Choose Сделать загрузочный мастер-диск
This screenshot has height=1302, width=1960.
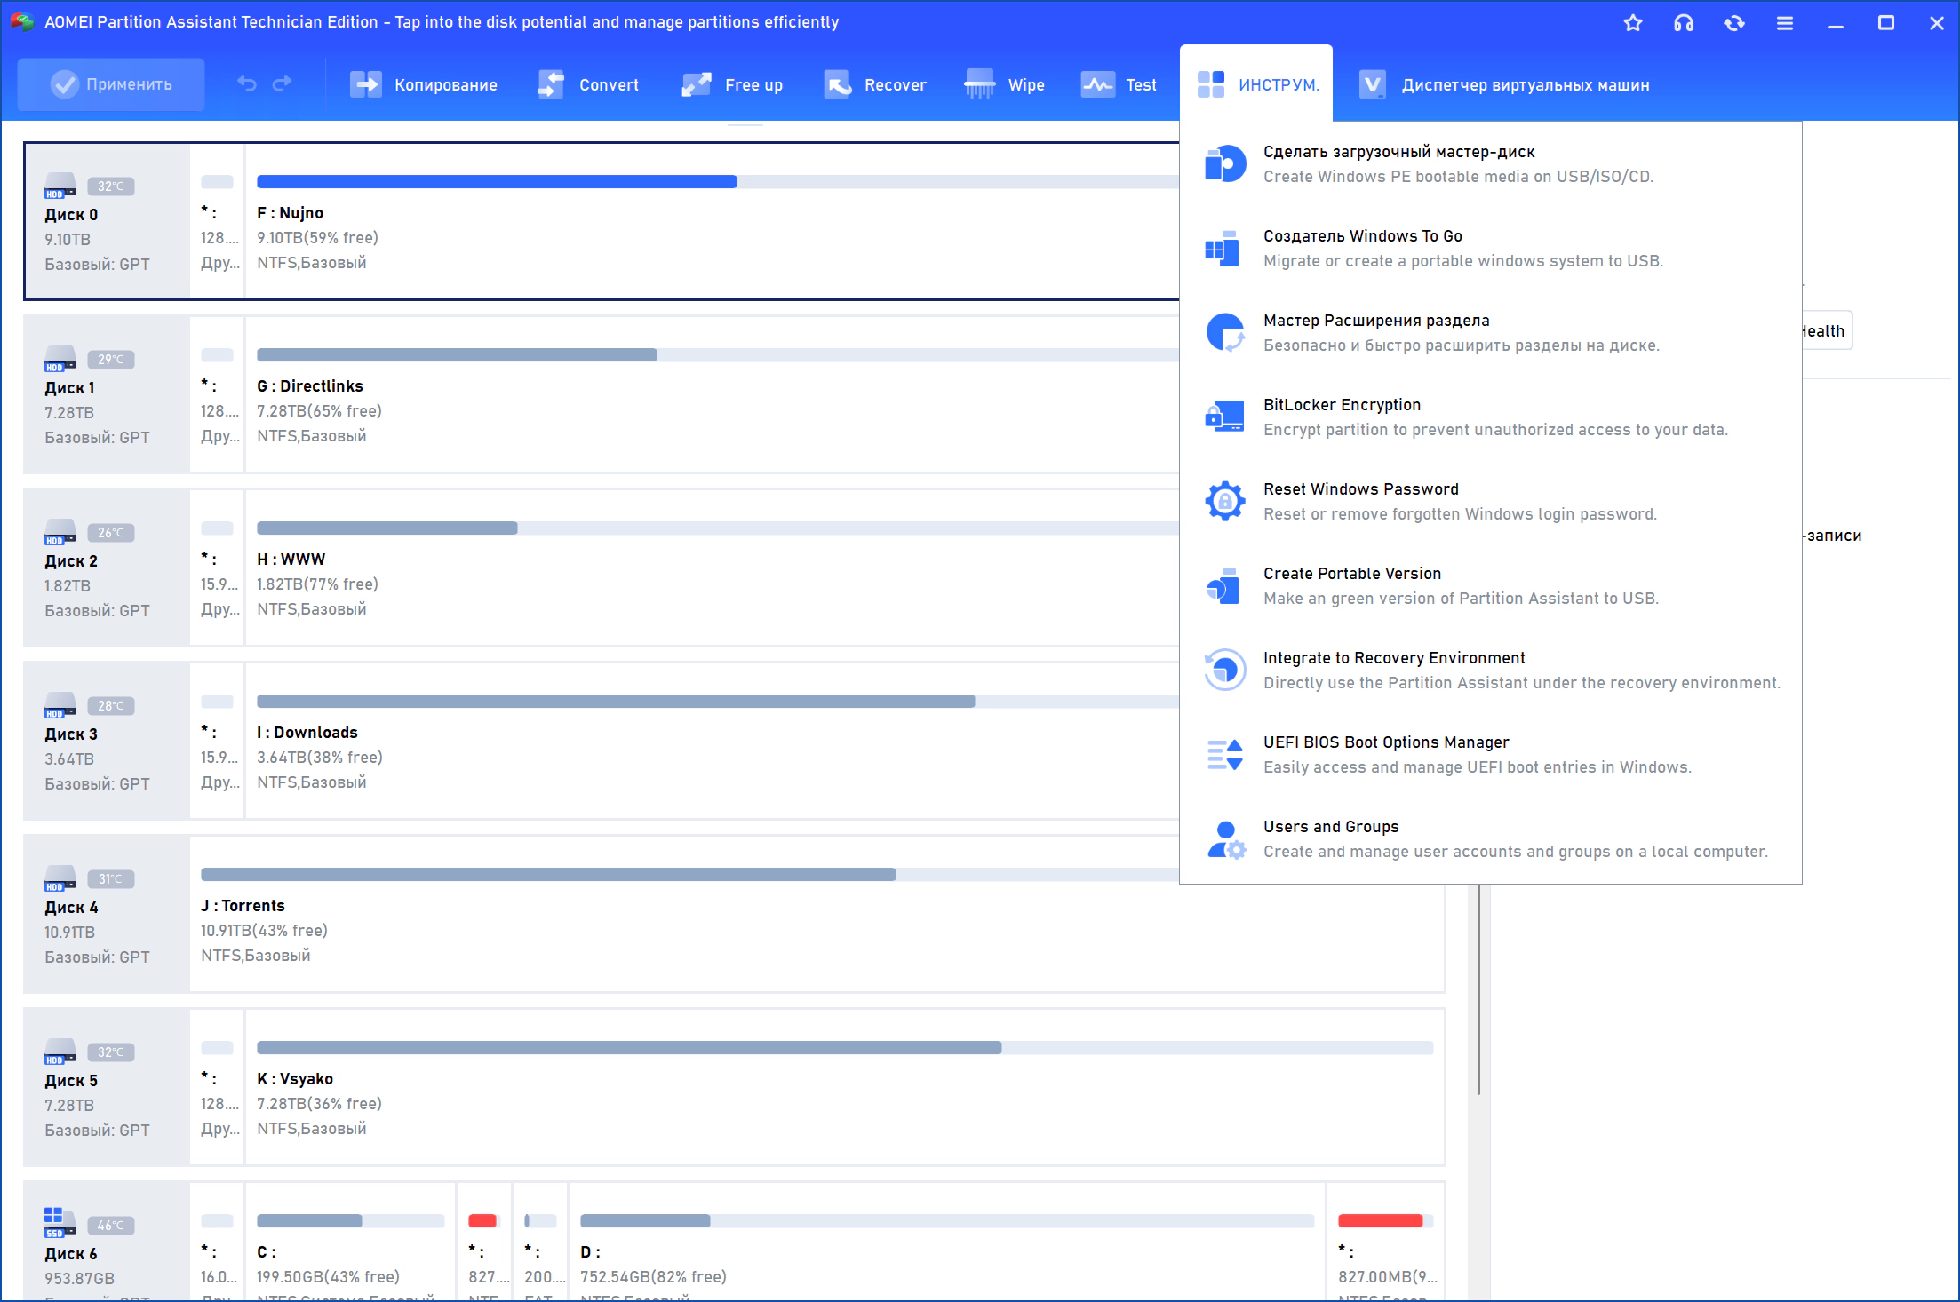(1491, 164)
